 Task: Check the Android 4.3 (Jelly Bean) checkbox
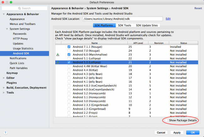click(69, 74)
